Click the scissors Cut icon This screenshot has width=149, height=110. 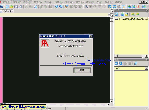coord(26,7)
